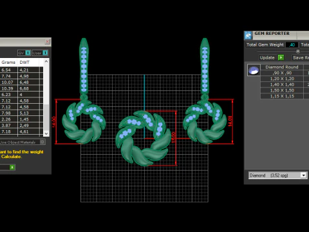
Task: Click the 6.23 grams cell
Action: (8, 95)
